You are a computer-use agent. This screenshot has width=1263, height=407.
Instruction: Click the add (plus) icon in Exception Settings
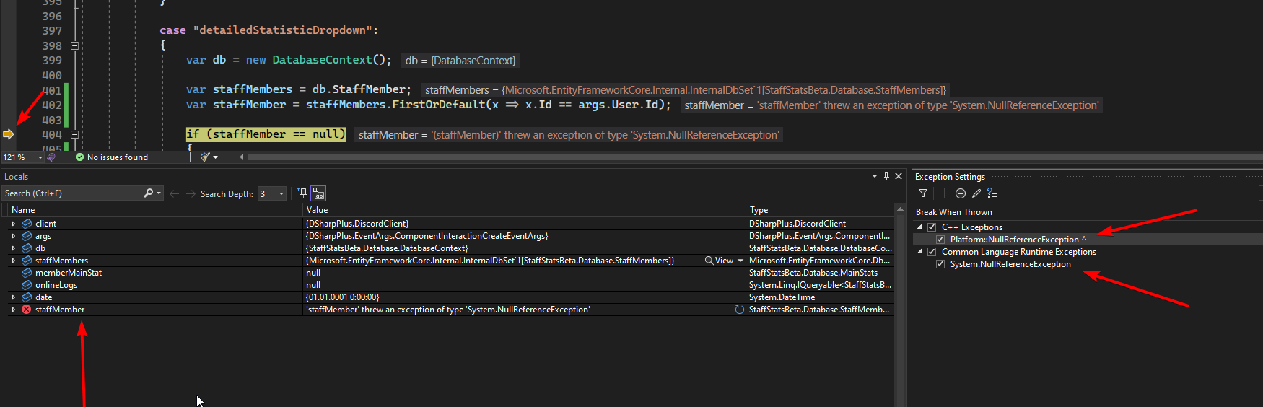coord(944,193)
